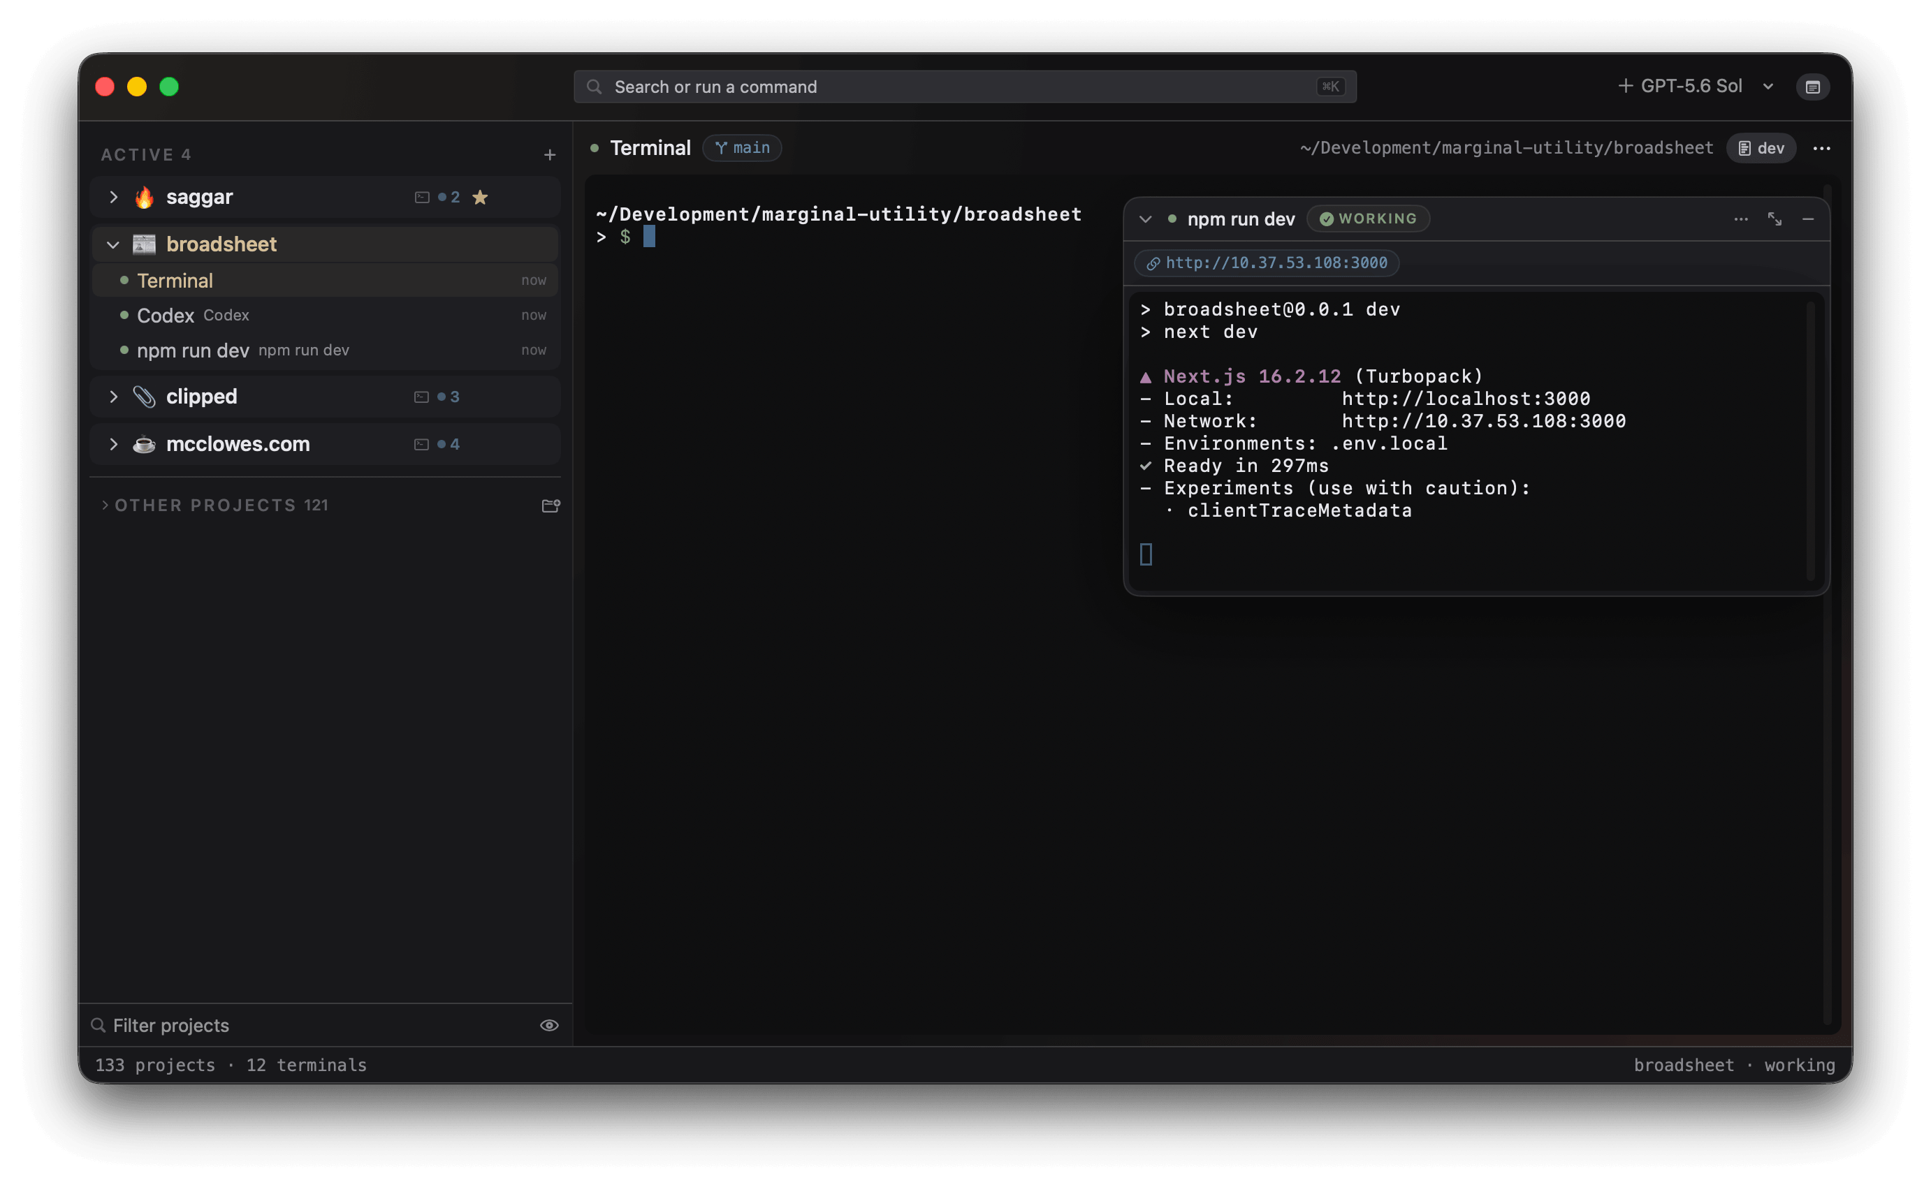Minimize the npm run dev panel

point(1807,219)
